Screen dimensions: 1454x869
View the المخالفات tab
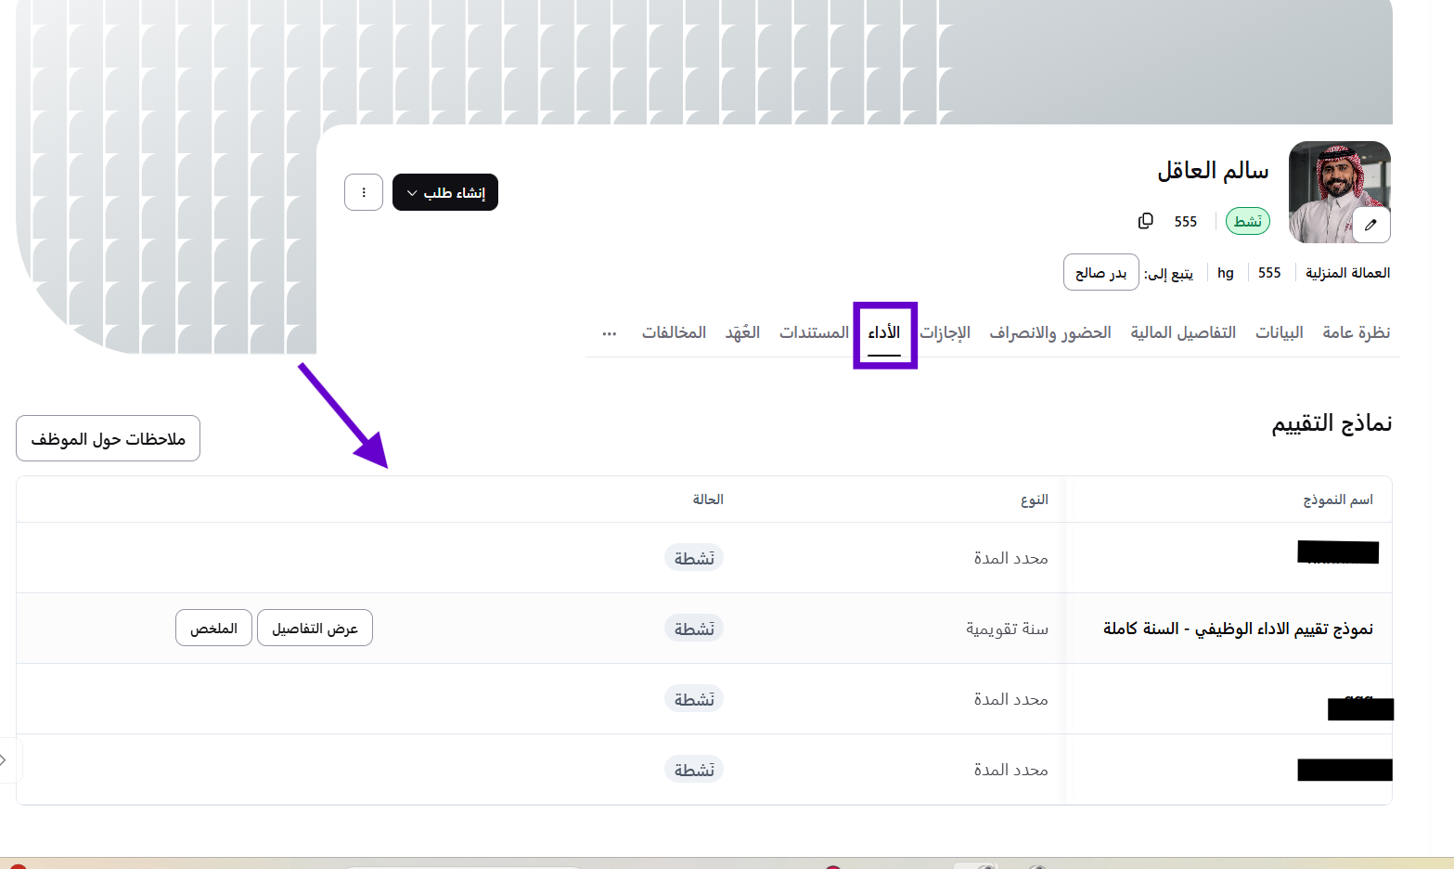coord(674,332)
